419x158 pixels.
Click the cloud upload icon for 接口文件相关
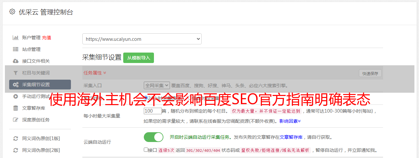pyautogui.click(x=15, y=61)
